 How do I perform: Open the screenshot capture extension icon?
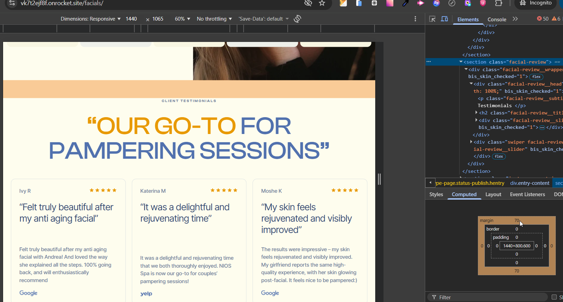pos(374,3)
